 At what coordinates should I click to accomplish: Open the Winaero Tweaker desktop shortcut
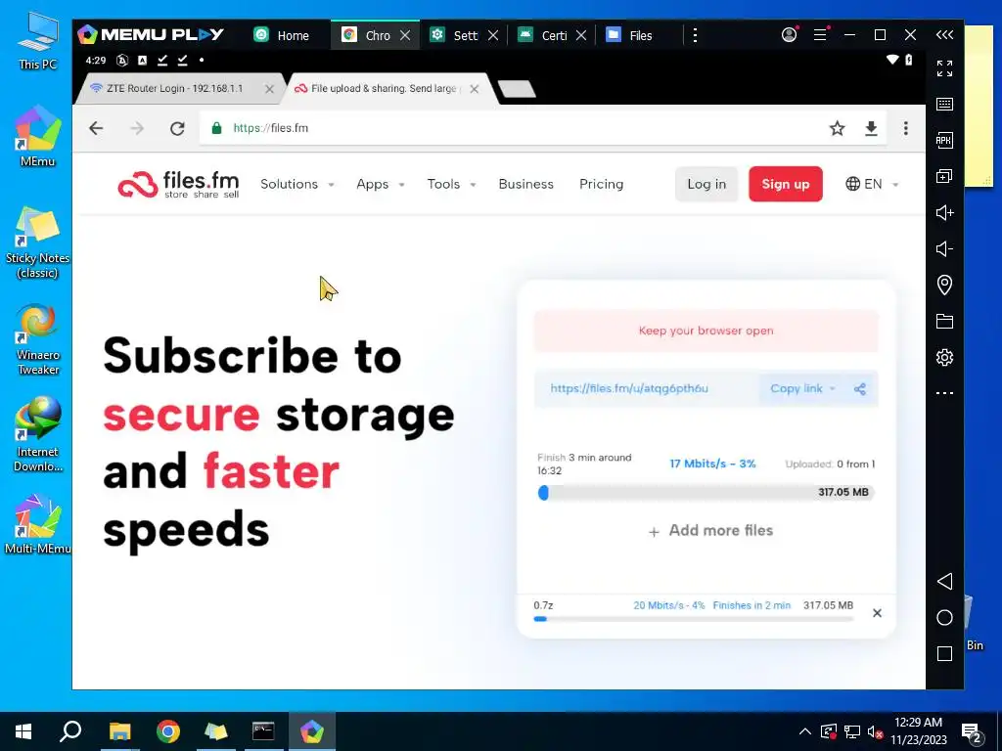point(37,339)
